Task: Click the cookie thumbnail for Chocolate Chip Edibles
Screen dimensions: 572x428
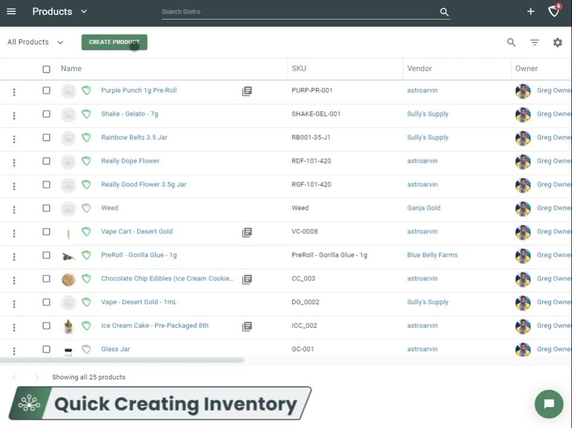Action: [x=68, y=279]
